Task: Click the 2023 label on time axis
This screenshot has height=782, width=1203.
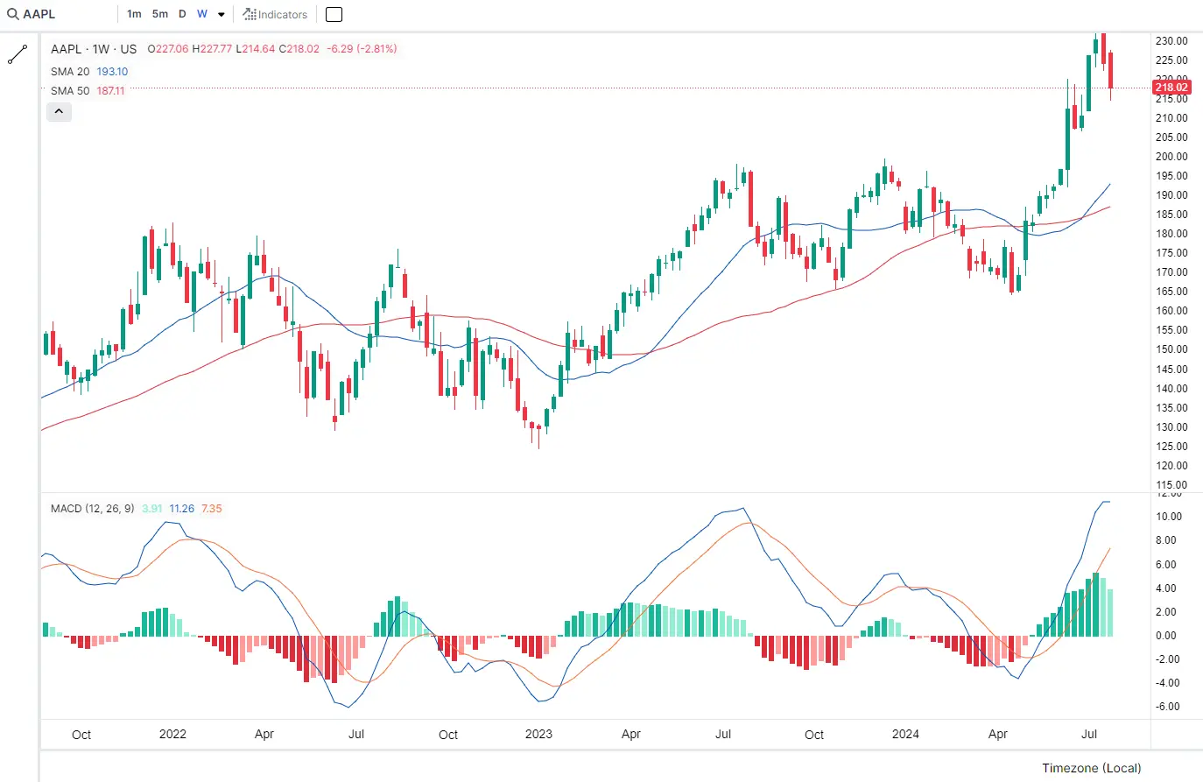Action: 538,735
